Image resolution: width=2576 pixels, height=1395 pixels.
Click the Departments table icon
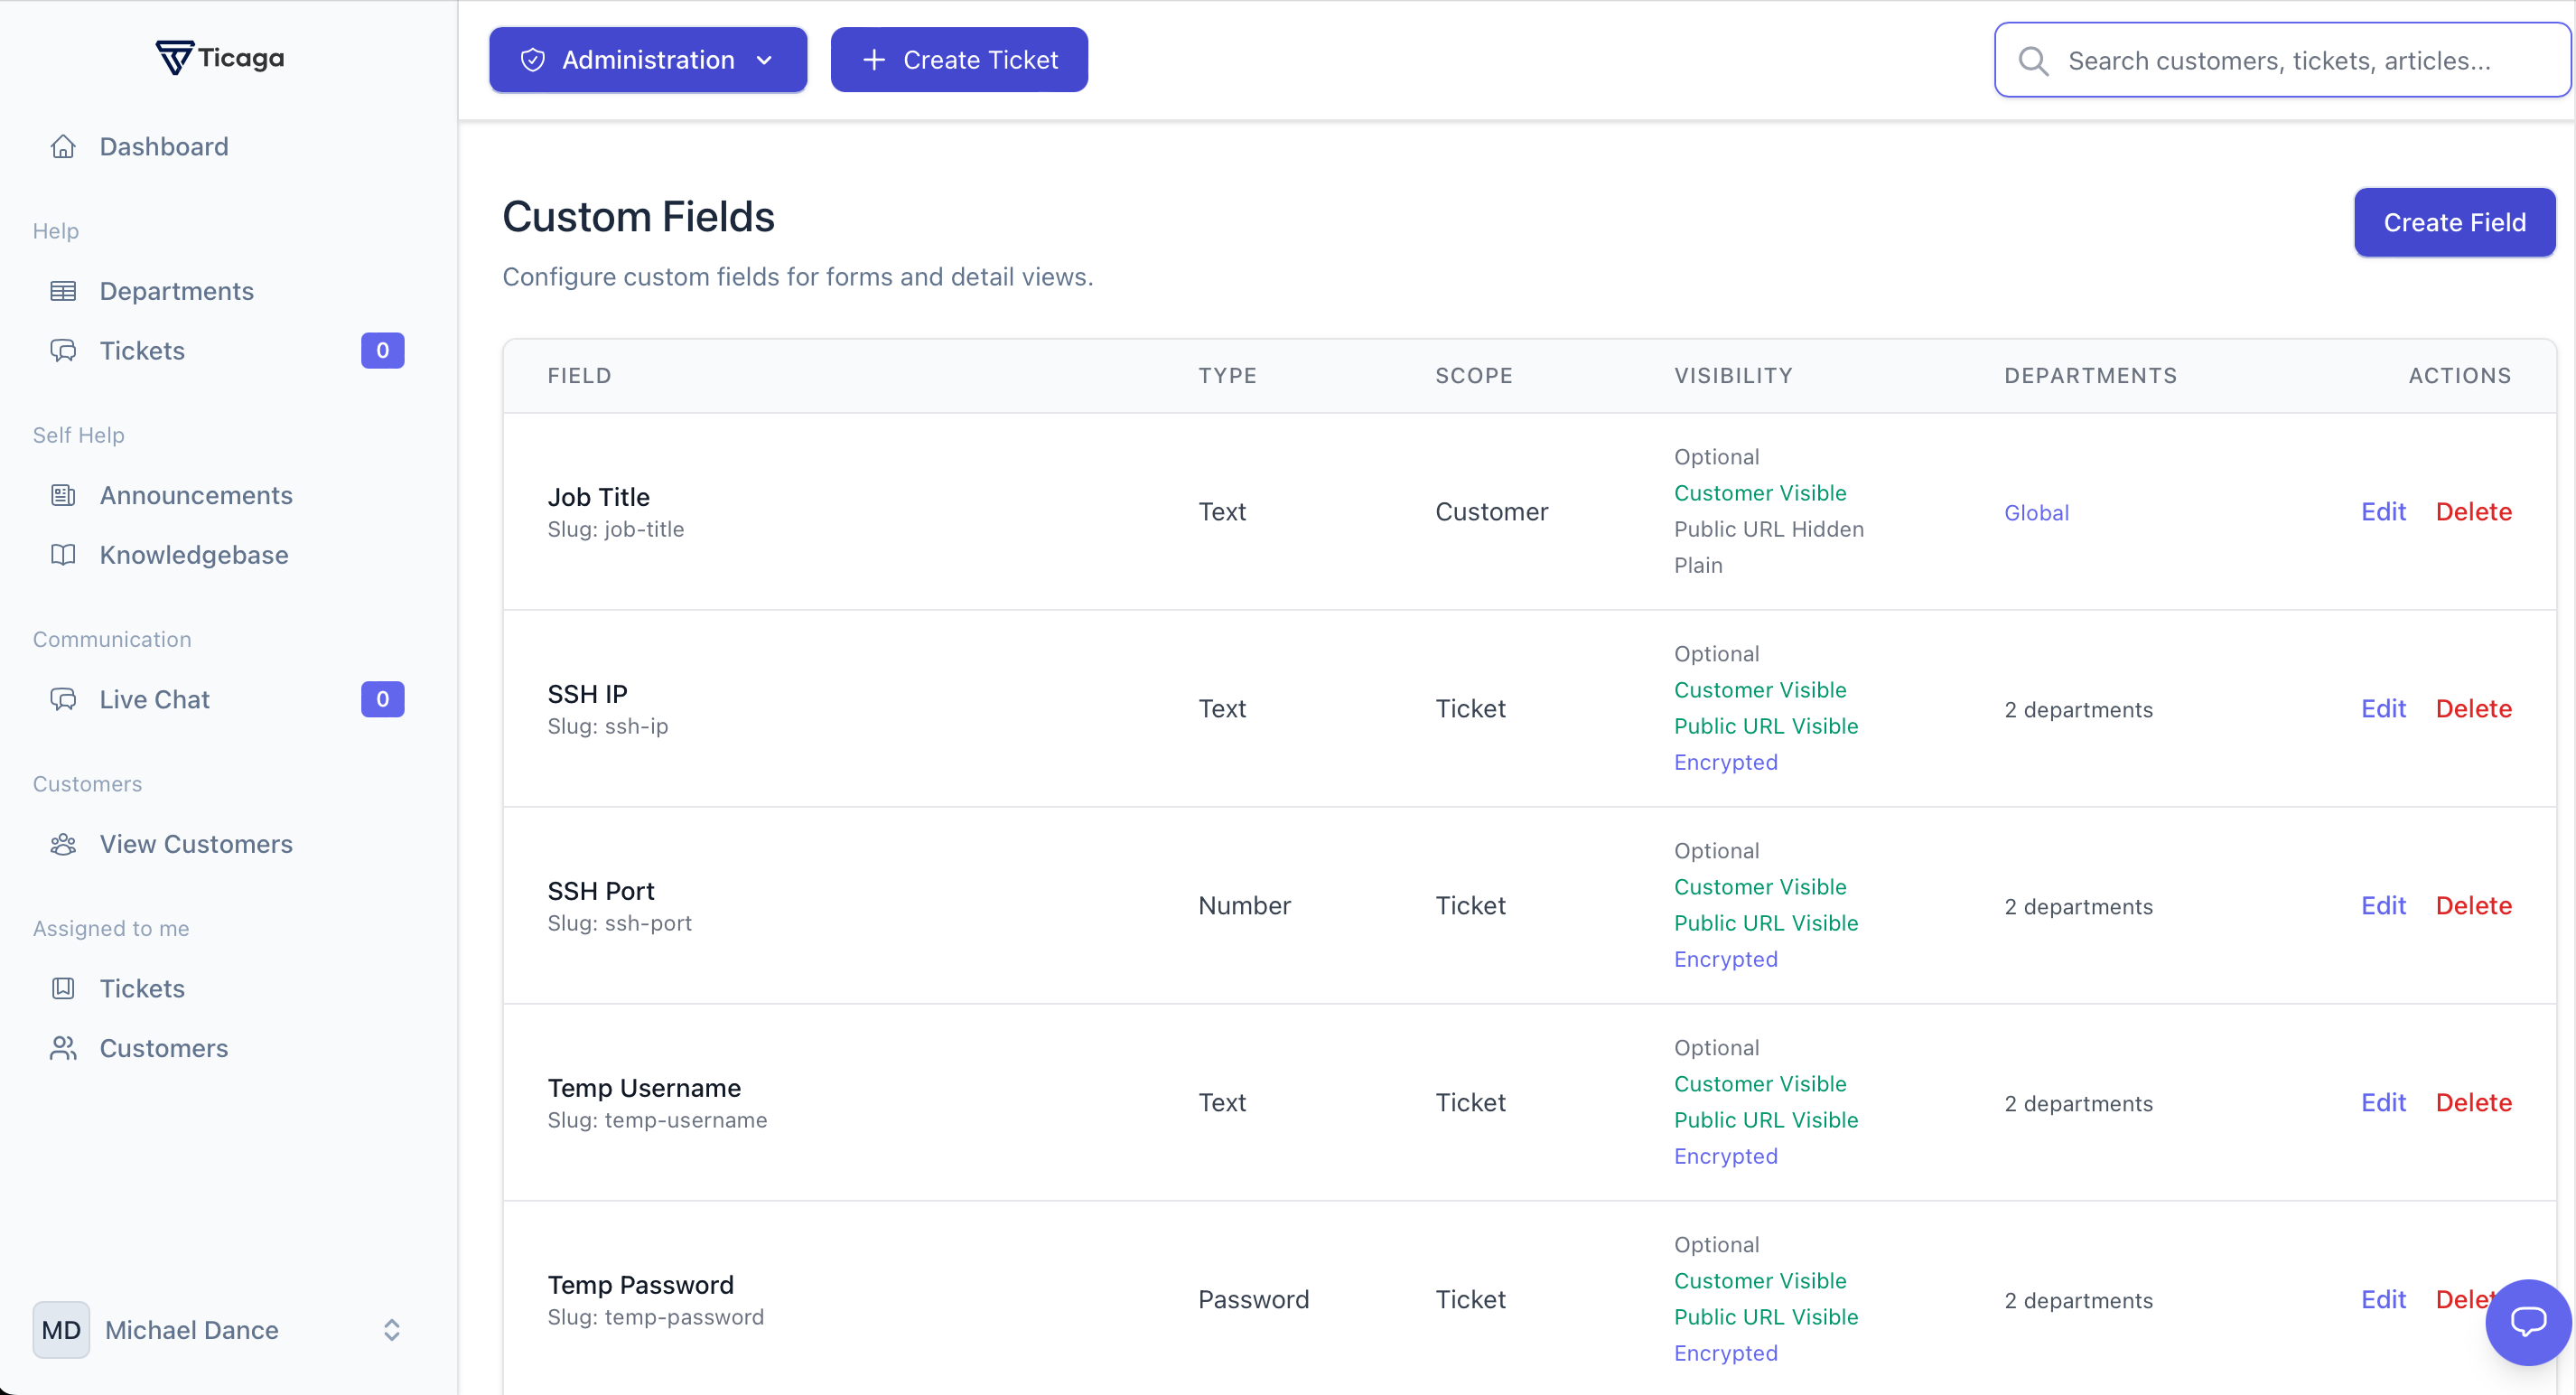click(x=63, y=291)
